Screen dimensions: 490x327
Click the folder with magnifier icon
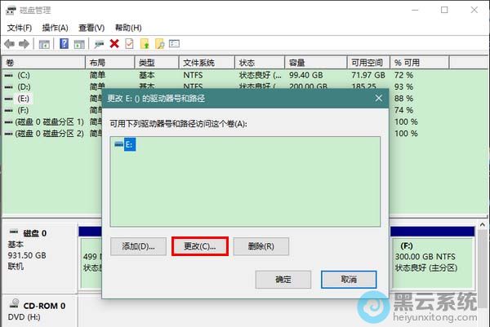pyautogui.click(x=160, y=43)
